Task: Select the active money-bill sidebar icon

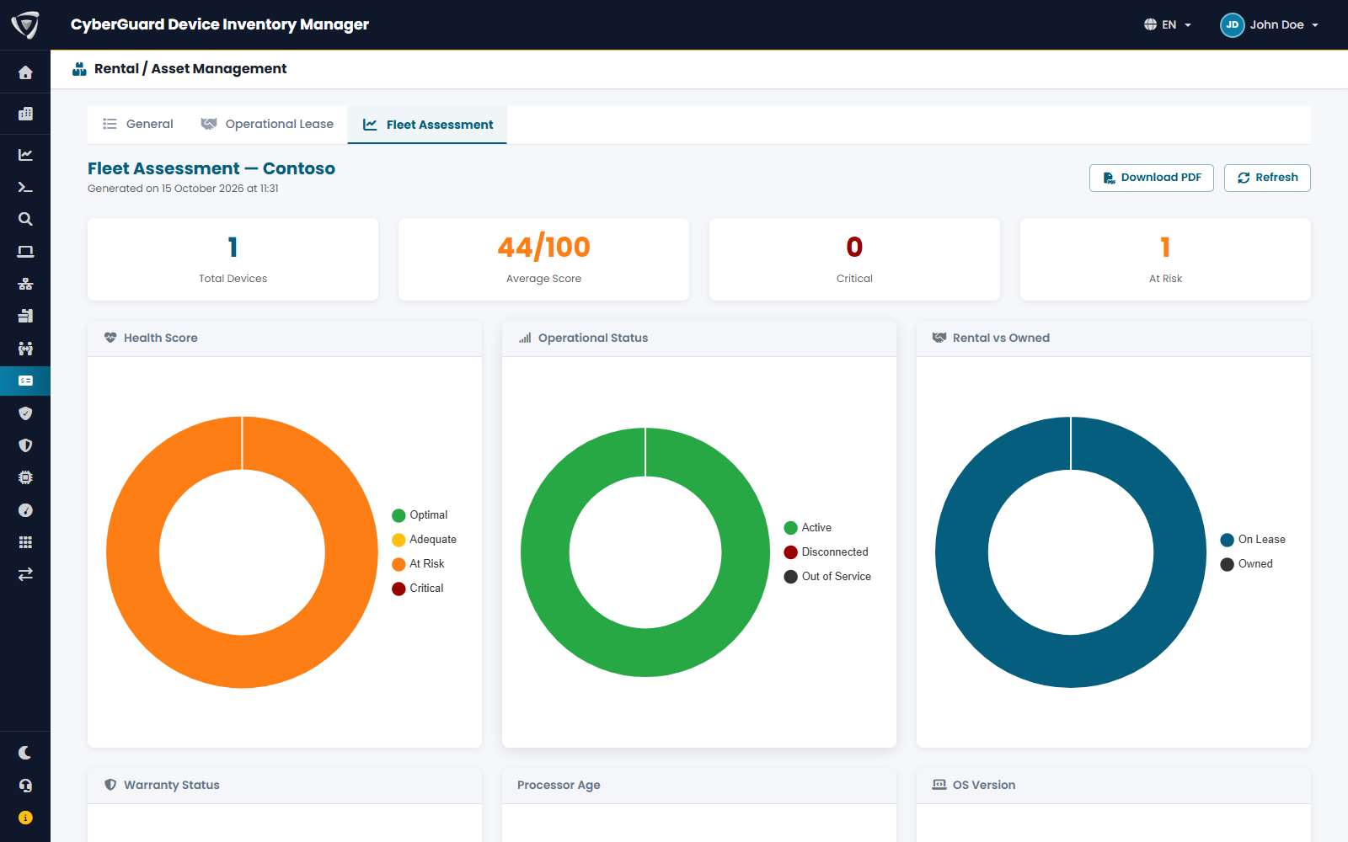Action: pos(25,381)
